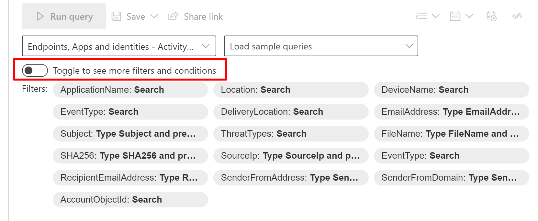Open the AccountObjectId search filter
Image resolution: width=538 pixels, height=221 pixels.
(130, 200)
